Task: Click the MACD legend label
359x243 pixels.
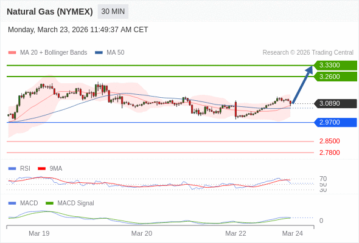Action: 29,204
